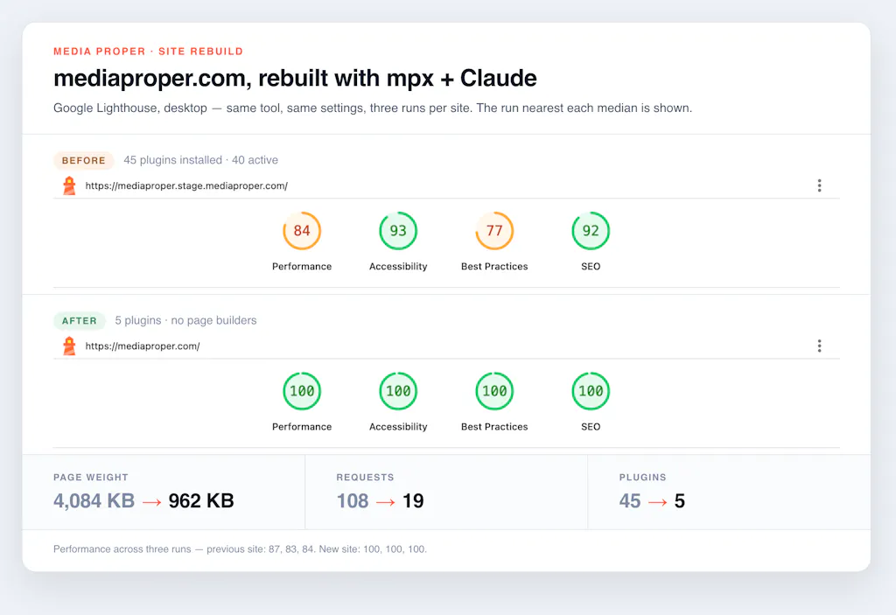The image size is (896, 615).
Task: Click the 'mediaproper.com, rebuilt with mpx + Claude' heading
Action: tap(295, 79)
